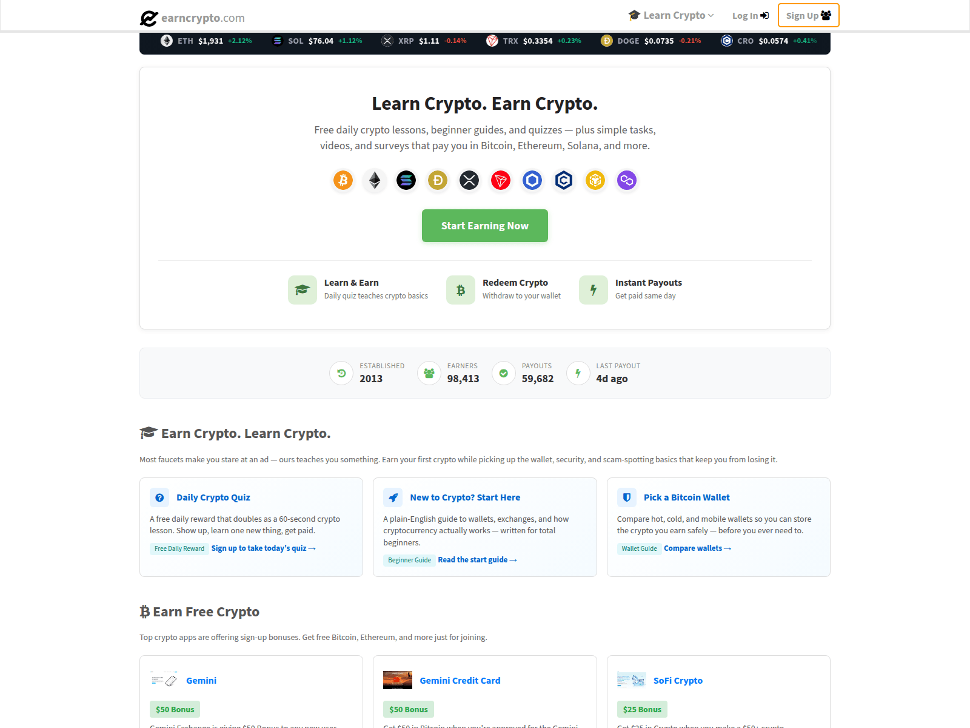The image size is (970, 728).
Task: Click the shield icon beside Pick a Bitcoin Wallet
Action: [x=627, y=497]
